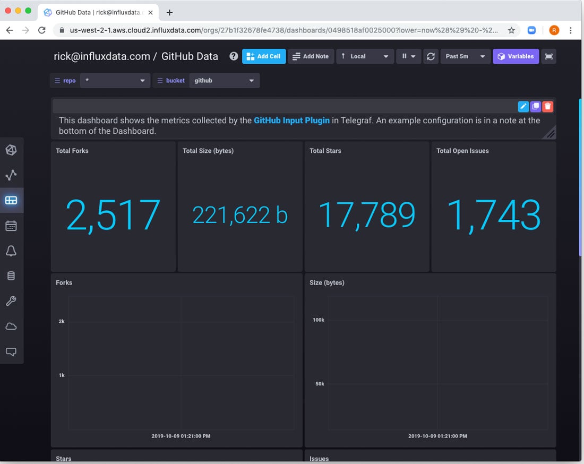Click the Load Data database icon
The image size is (584, 464).
pyautogui.click(x=11, y=276)
